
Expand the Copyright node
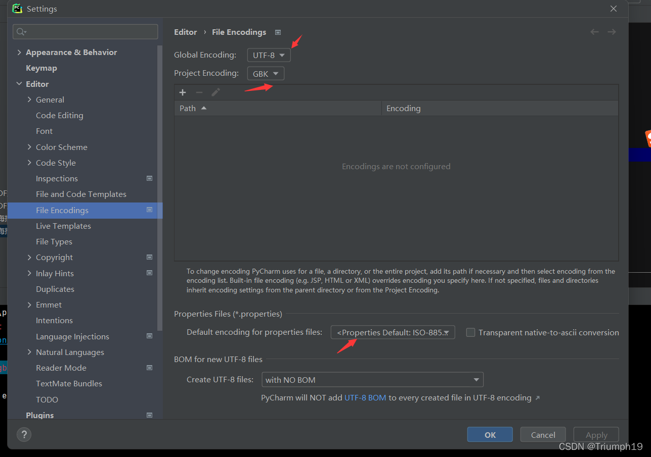[29, 257]
